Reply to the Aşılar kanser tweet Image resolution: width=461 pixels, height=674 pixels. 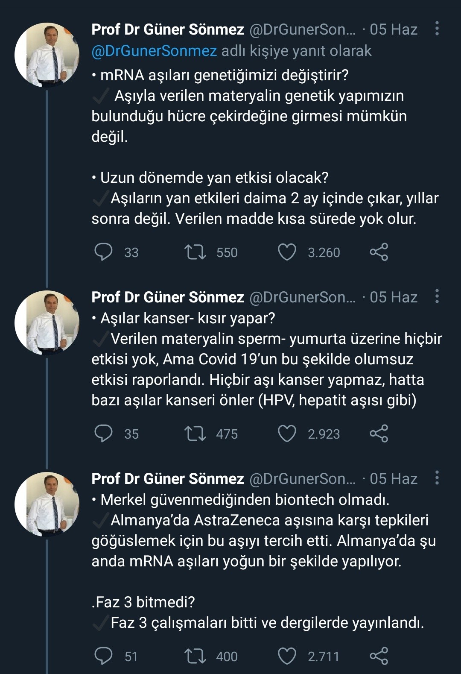click(103, 433)
